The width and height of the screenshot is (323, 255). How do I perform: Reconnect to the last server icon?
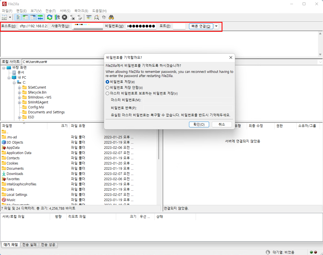point(79,17)
